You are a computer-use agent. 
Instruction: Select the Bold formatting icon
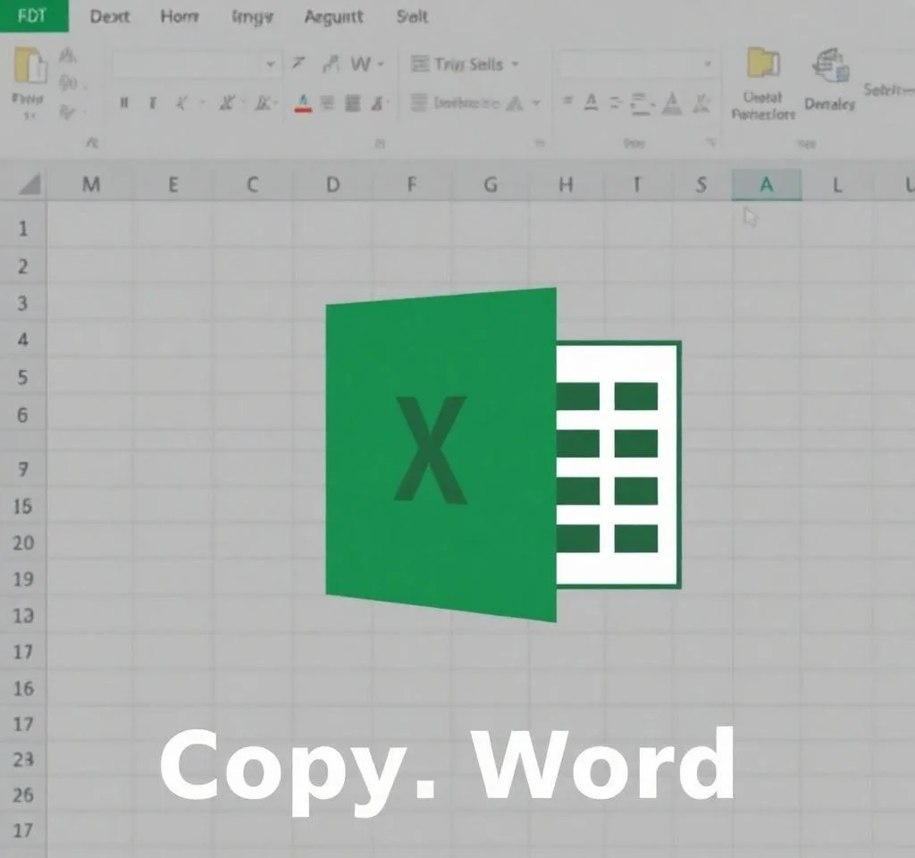click(x=122, y=104)
